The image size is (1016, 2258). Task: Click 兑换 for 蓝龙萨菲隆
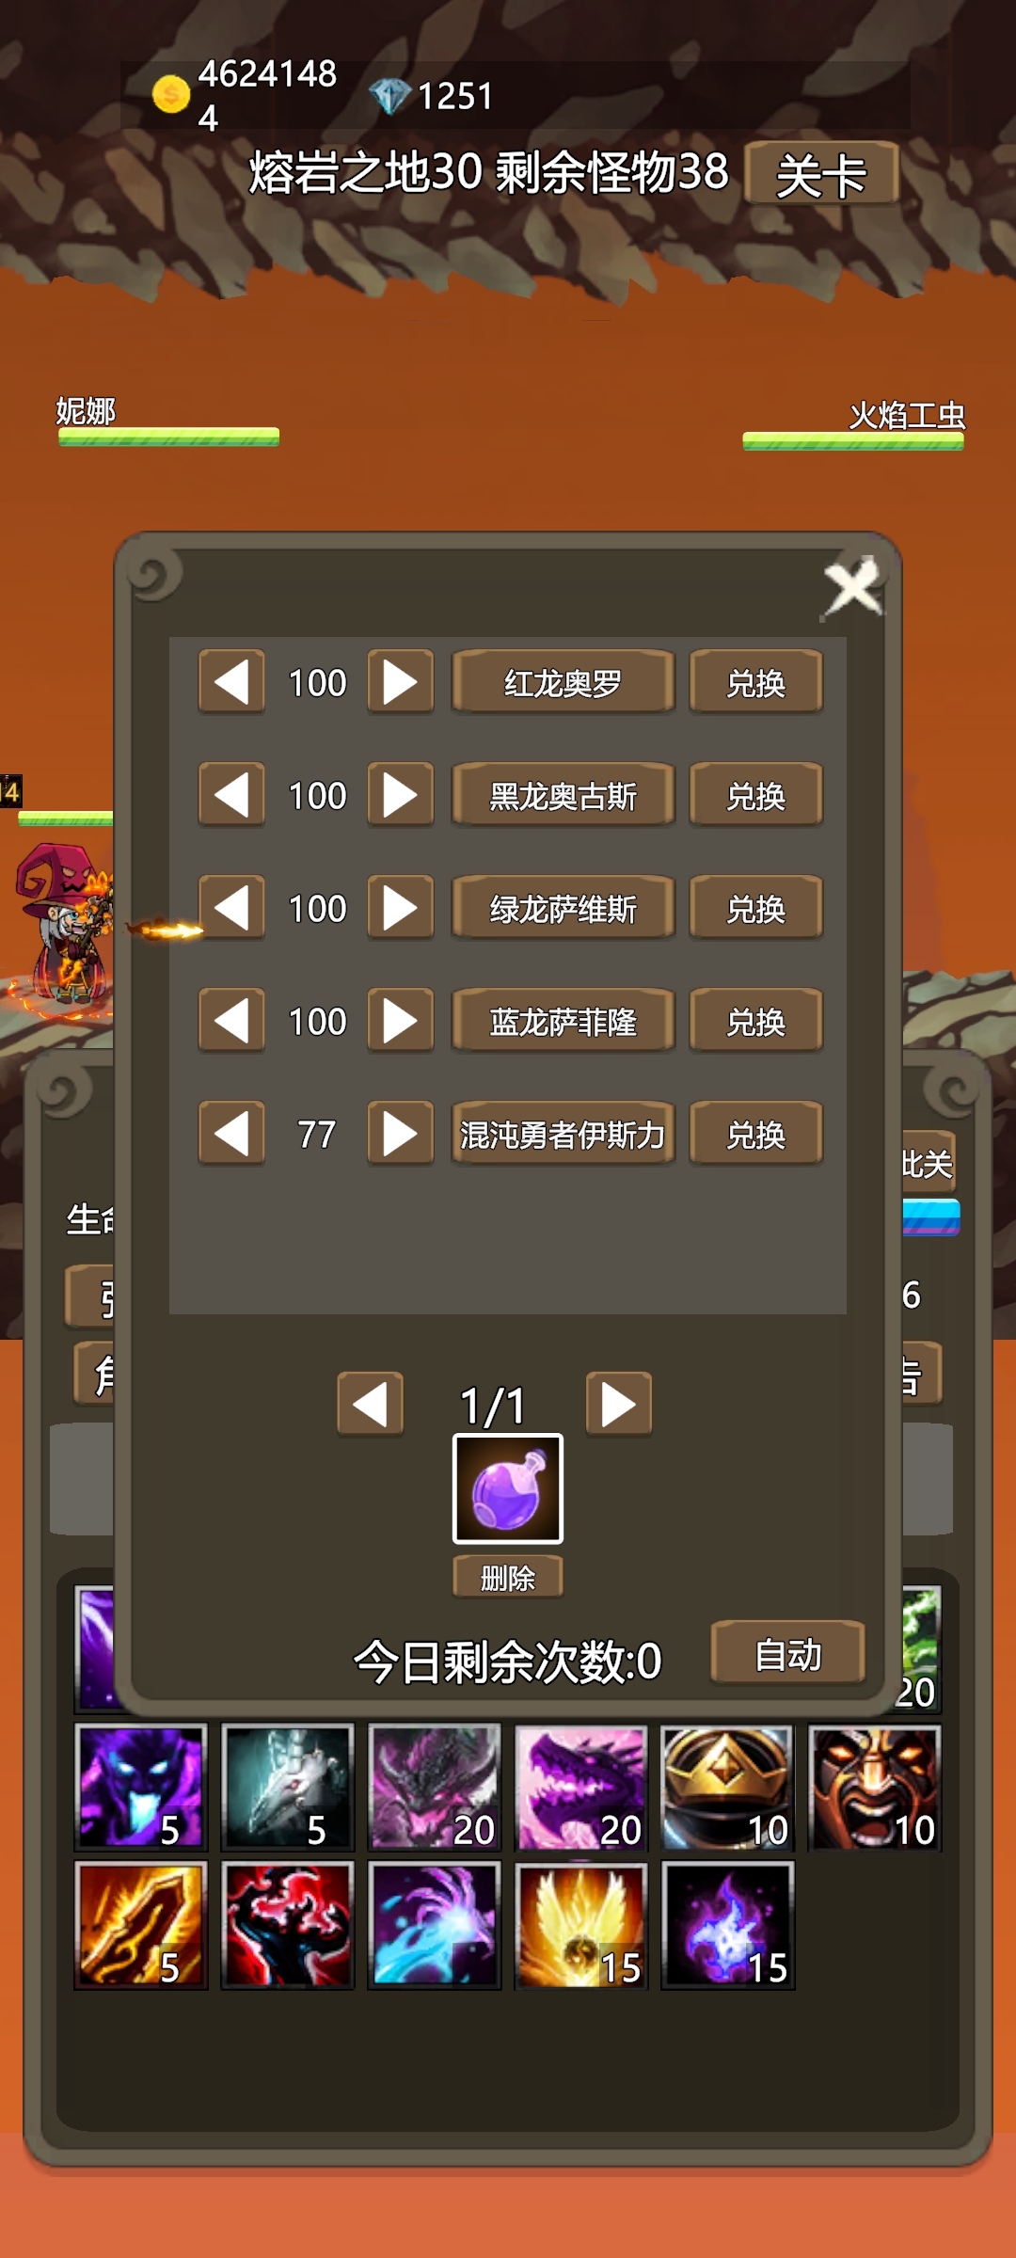click(x=756, y=1021)
